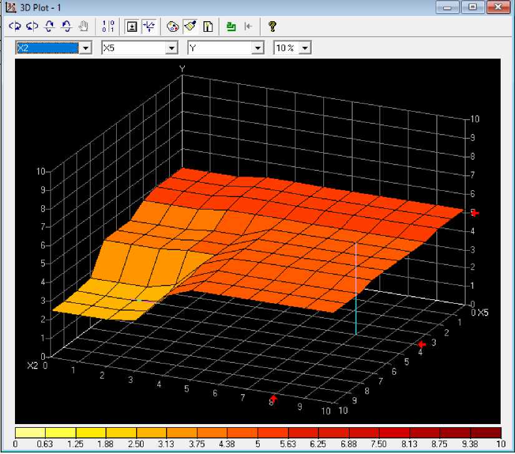This screenshot has width=515, height=454.
Task: Open the Y output variable dropdown
Action: 257,49
